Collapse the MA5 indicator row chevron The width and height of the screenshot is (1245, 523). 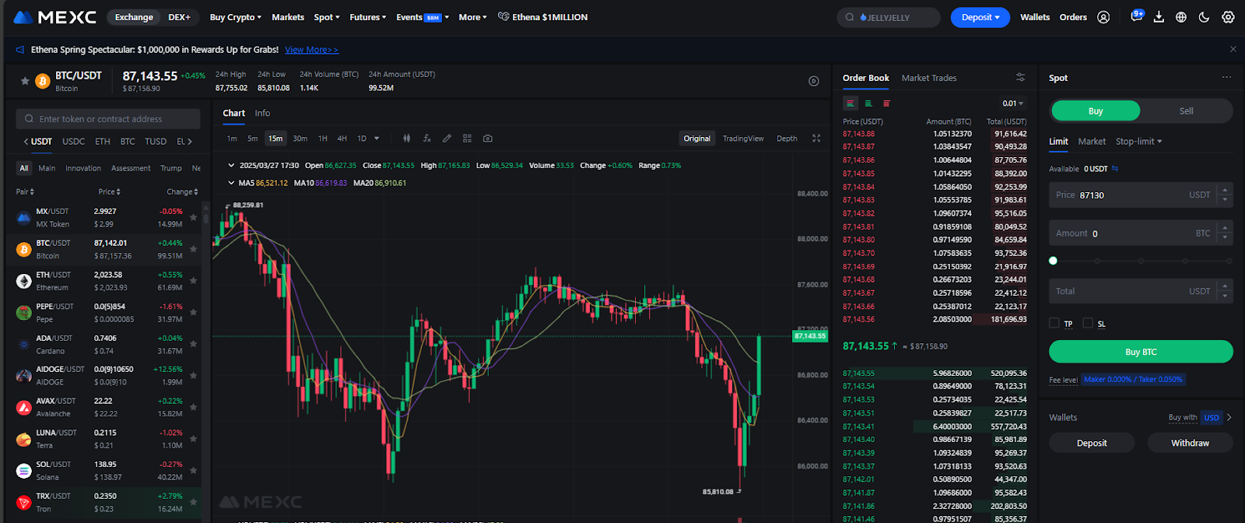tap(231, 183)
